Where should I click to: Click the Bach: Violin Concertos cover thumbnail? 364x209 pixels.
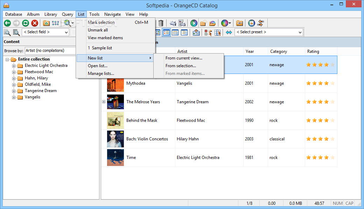pyautogui.click(x=115, y=139)
